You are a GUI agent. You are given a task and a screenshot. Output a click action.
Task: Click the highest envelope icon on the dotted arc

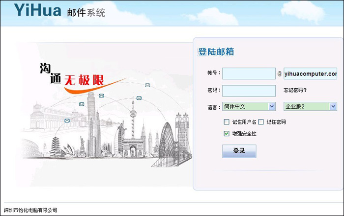pos(147,85)
